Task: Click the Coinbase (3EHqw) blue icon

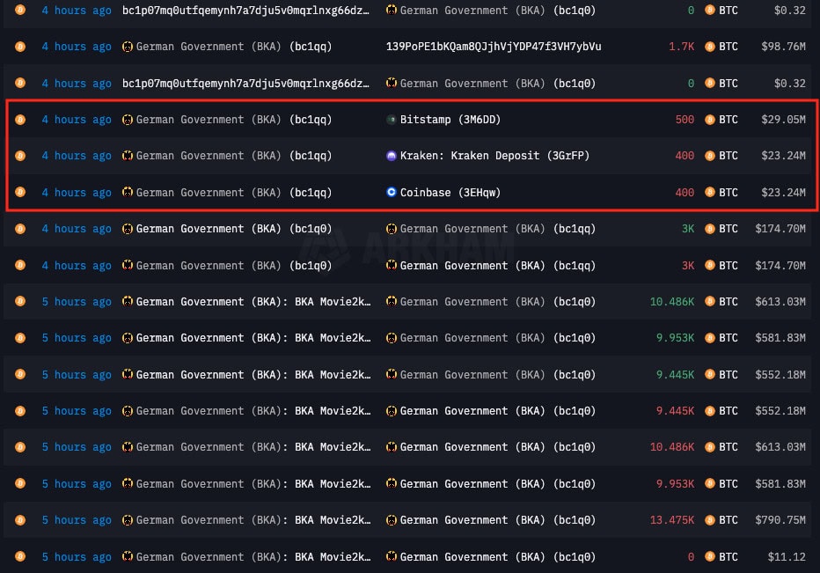Action: click(392, 193)
